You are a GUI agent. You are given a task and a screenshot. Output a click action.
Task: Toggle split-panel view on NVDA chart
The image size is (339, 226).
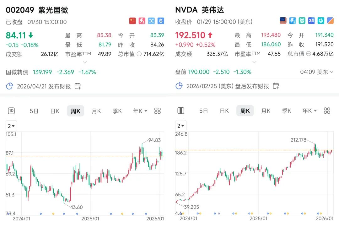[181, 111]
